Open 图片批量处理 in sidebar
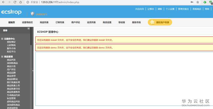Image resolution: width=213 pixels, height=109 pixels. pyautogui.click(x=13, y=82)
